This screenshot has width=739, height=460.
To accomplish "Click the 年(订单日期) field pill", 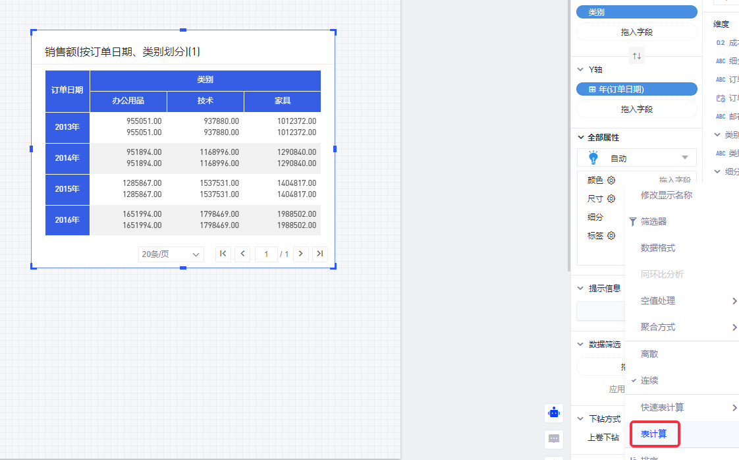I will [636, 89].
